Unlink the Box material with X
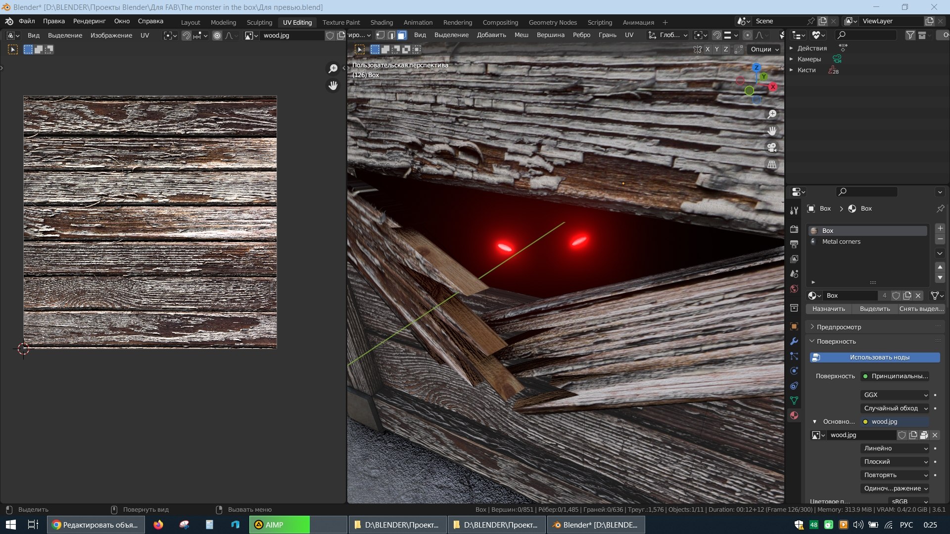 (x=918, y=296)
